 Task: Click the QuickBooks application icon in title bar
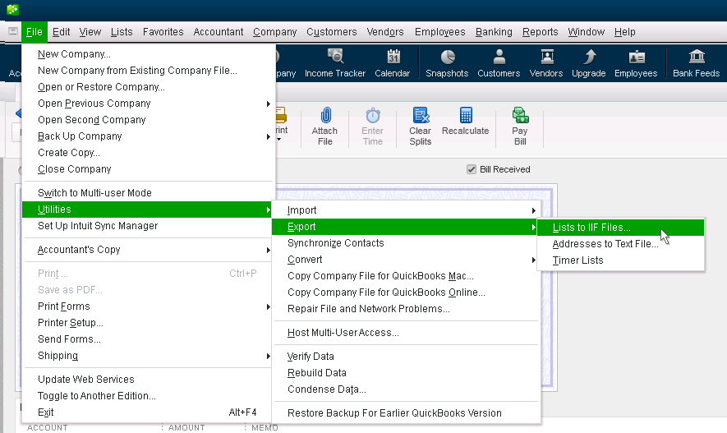point(12,9)
